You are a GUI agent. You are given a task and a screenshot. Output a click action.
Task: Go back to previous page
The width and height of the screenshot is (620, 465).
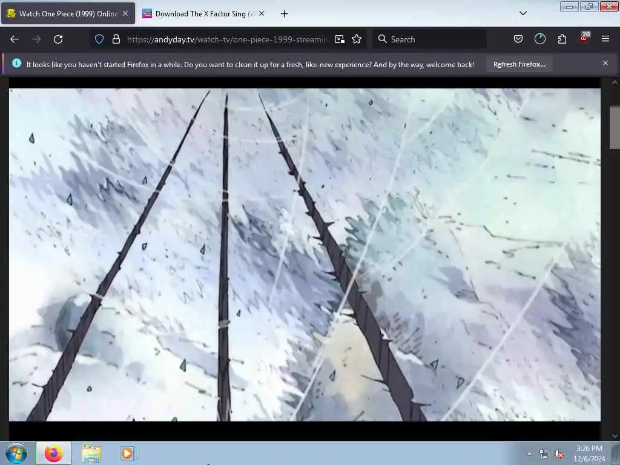click(15, 39)
